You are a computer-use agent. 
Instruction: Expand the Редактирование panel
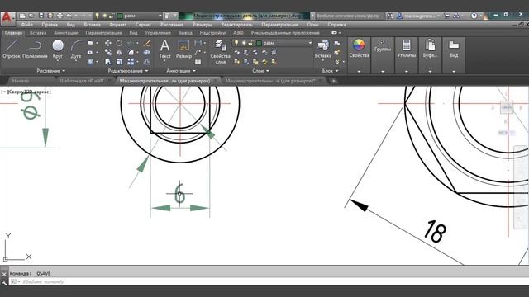tap(128, 71)
